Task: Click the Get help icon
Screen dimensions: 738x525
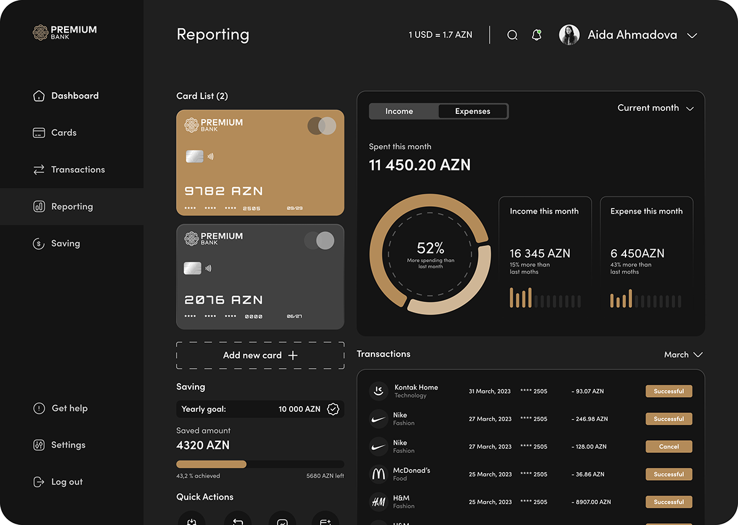Action: click(38, 408)
